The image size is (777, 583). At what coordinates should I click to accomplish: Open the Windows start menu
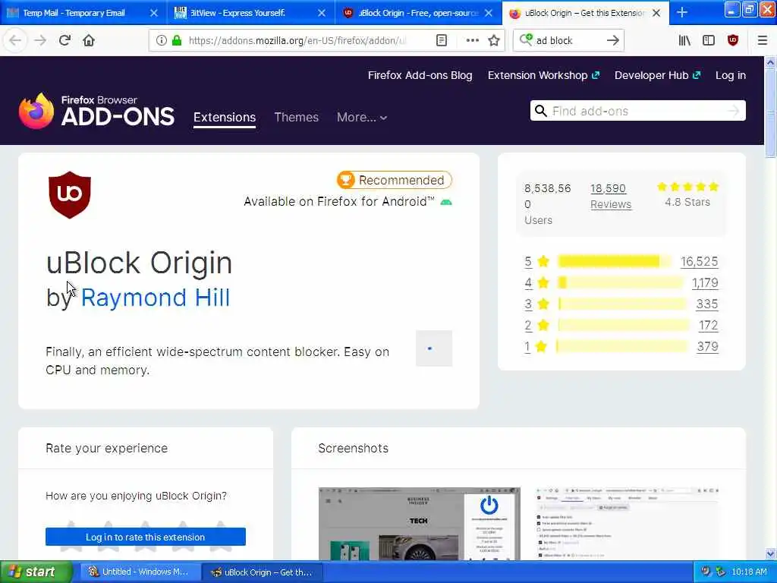[x=35, y=572]
